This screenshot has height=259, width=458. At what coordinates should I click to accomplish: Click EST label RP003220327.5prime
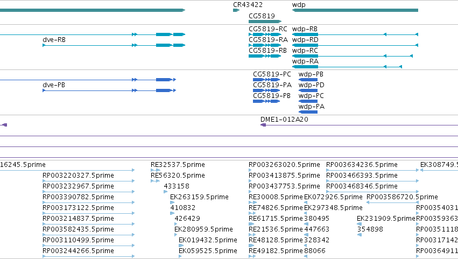[78, 176]
